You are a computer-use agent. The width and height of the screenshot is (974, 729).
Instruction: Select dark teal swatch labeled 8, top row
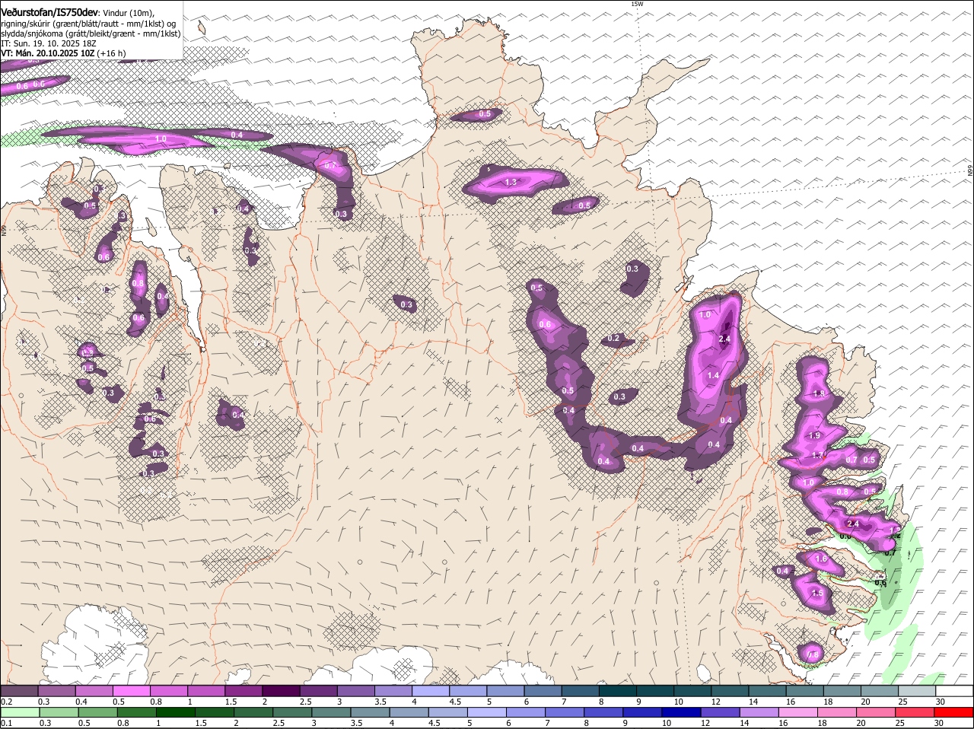pyautogui.click(x=619, y=691)
